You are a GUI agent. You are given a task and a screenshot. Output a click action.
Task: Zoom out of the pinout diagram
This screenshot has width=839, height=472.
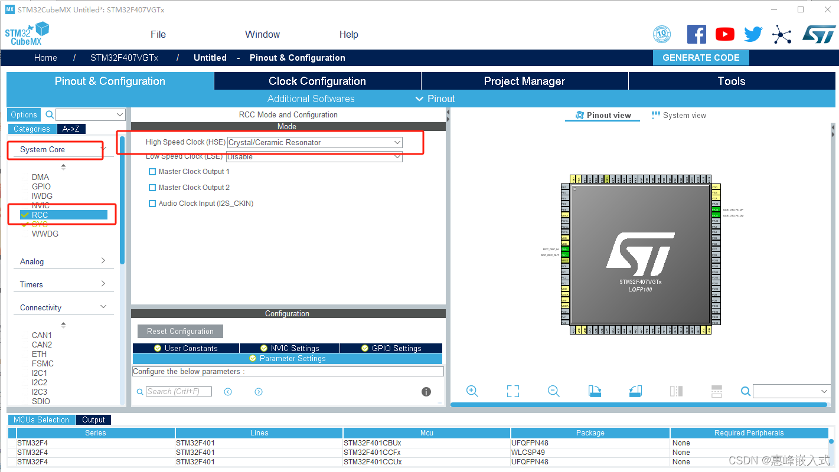pos(553,391)
